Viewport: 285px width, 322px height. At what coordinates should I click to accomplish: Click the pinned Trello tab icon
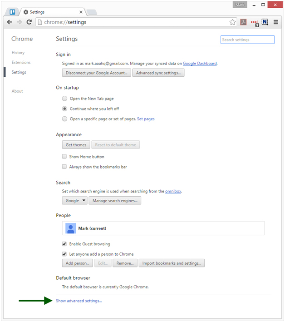[x=12, y=12]
